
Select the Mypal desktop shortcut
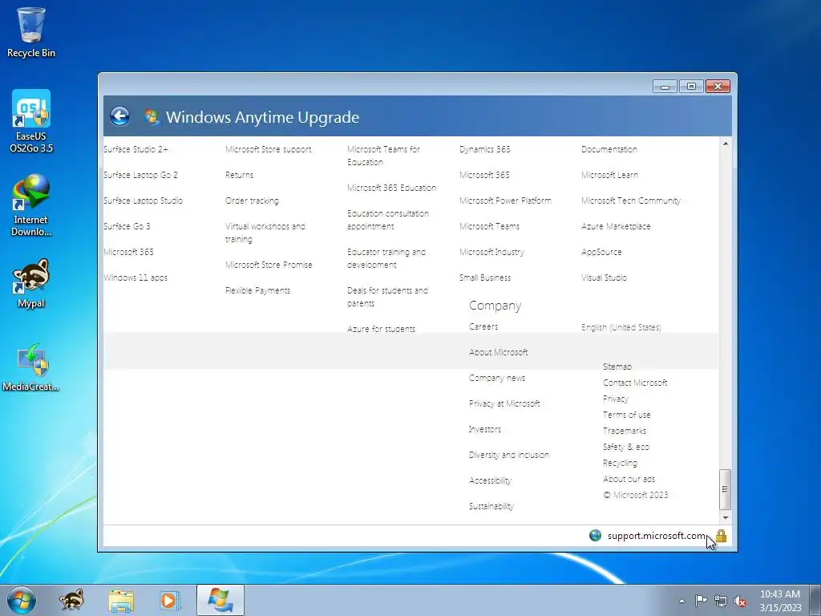pyautogui.click(x=31, y=283)
